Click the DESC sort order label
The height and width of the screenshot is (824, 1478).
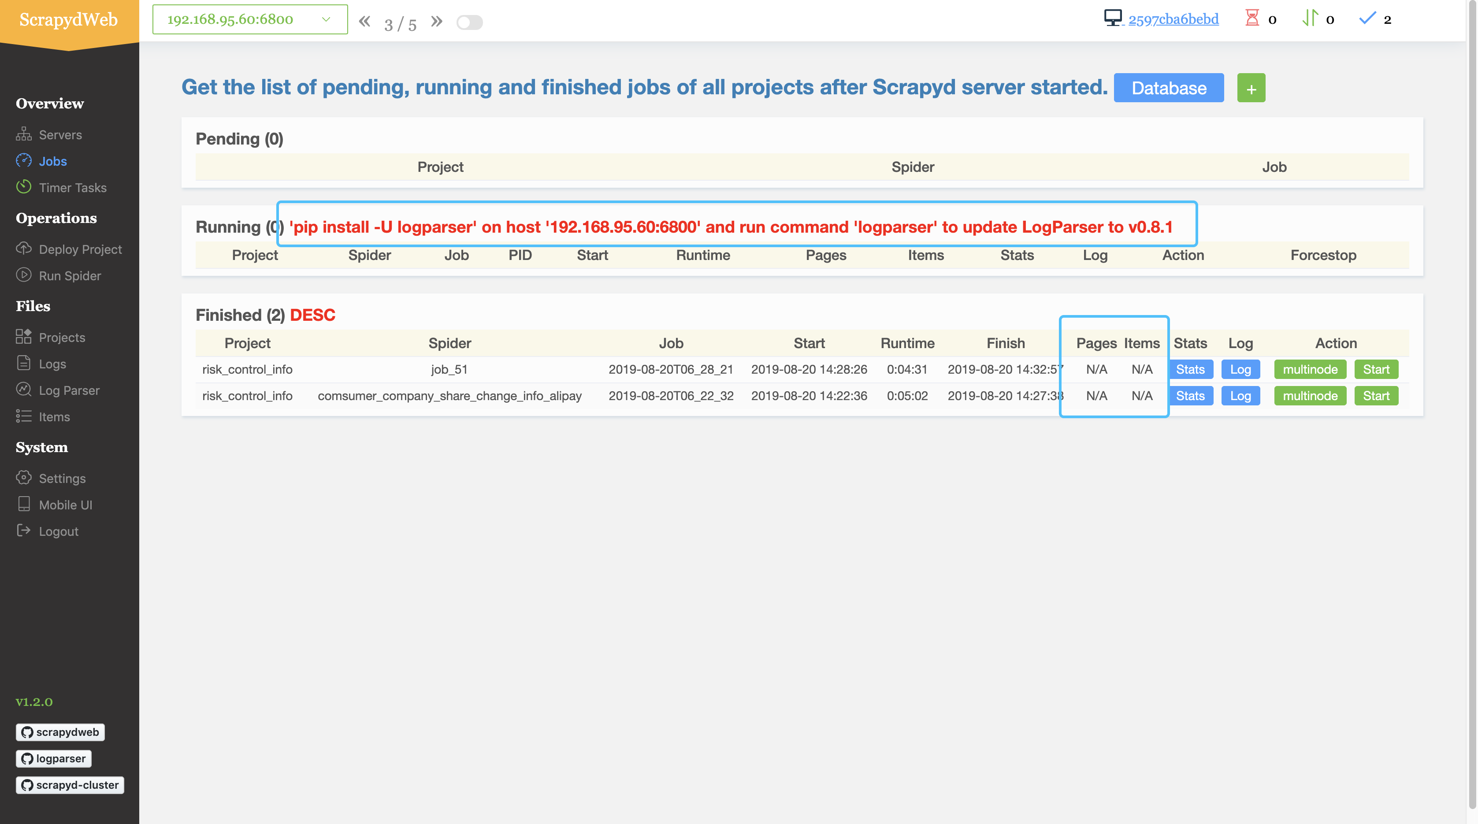tap(312, 315)
